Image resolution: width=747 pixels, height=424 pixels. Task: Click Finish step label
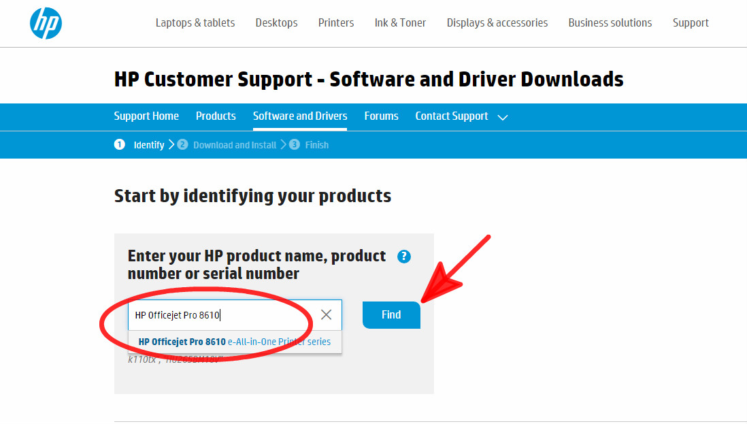click(x=317, y=145)
